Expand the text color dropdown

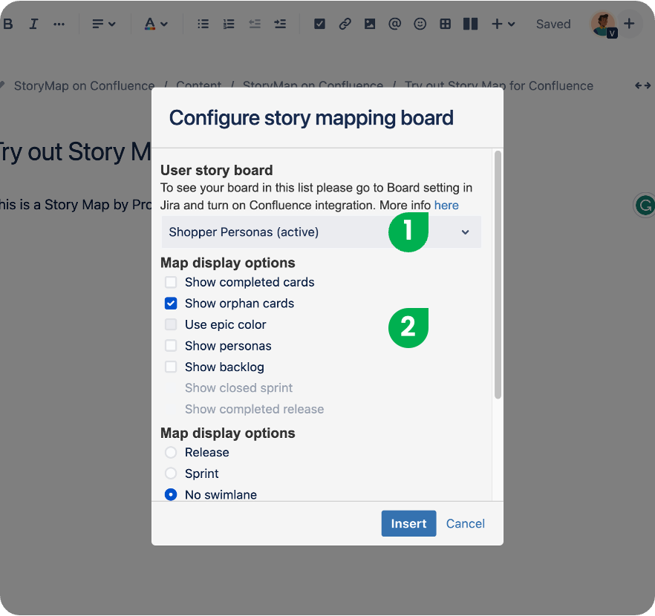155,24
